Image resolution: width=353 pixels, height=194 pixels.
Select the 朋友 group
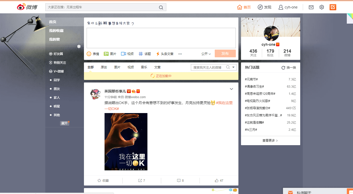(57, 89)
